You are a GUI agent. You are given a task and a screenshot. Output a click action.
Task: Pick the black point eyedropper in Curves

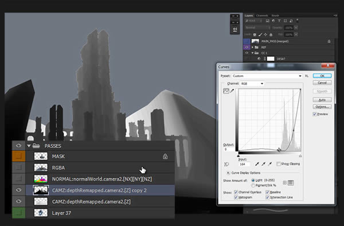[257, 163]
